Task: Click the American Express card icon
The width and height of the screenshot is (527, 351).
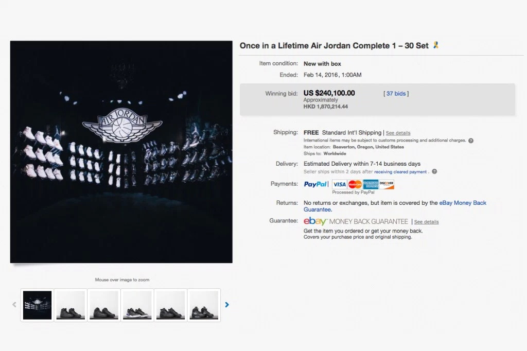Action: pos(371,184)
